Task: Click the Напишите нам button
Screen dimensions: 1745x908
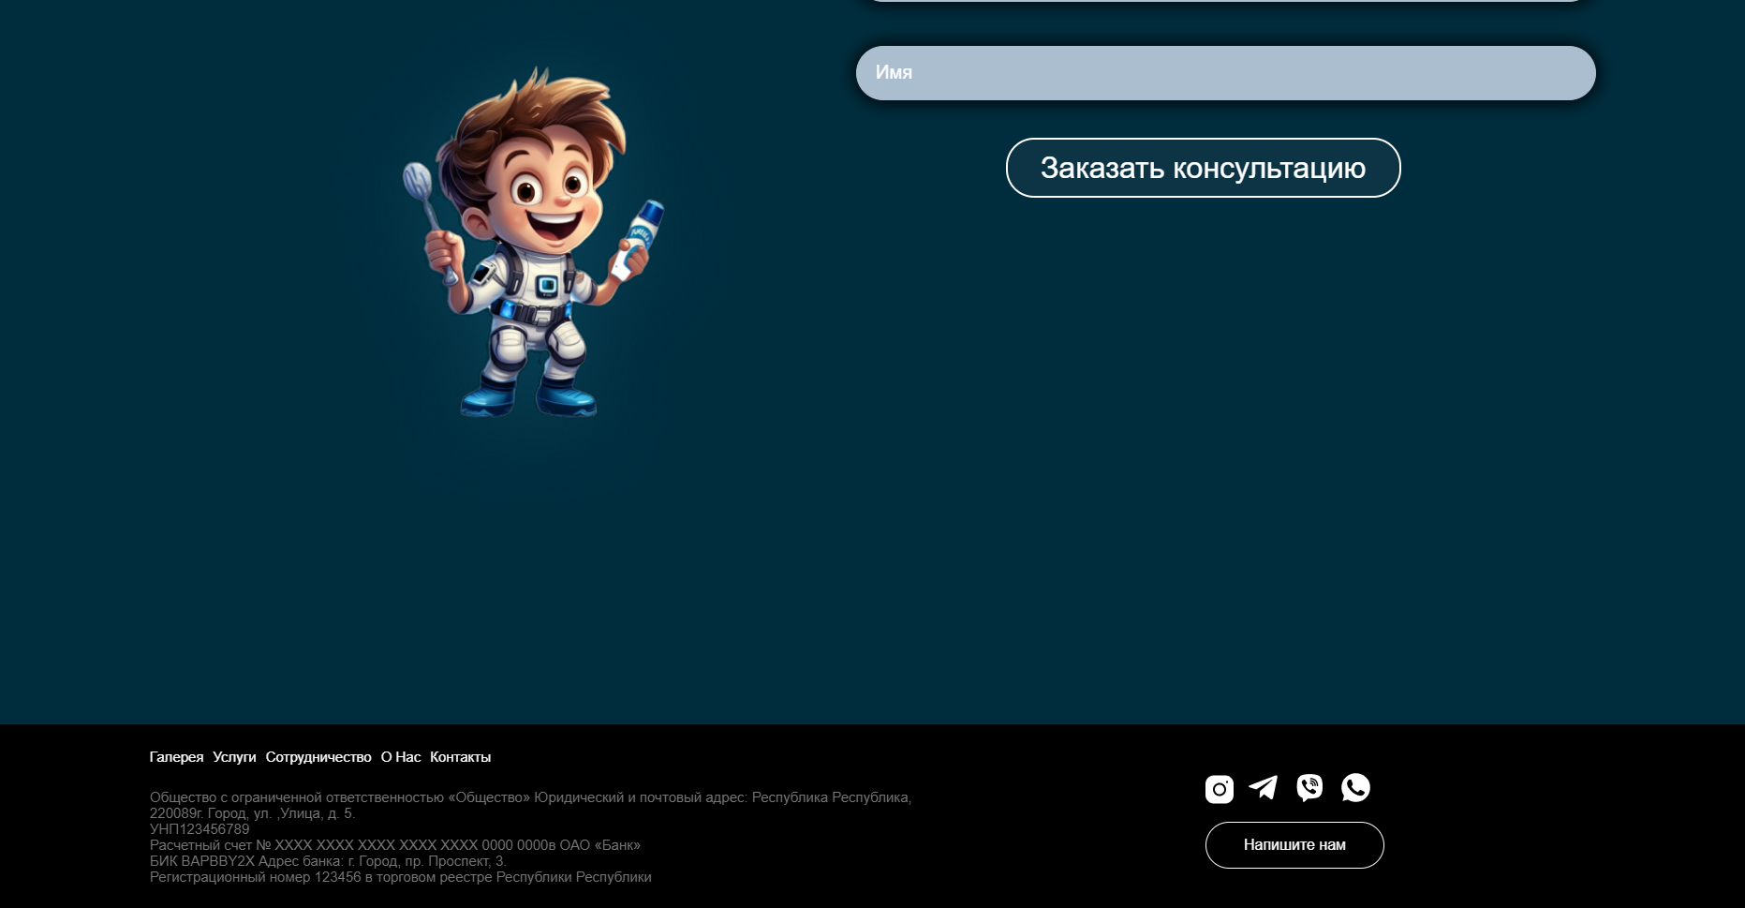Action: 1294,845
